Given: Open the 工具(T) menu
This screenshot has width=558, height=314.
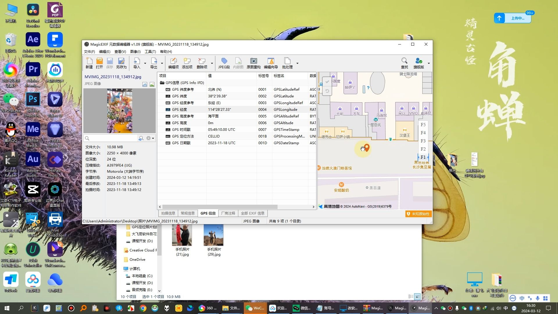Looking at the screenshot, I should click(x=150, y=52).
